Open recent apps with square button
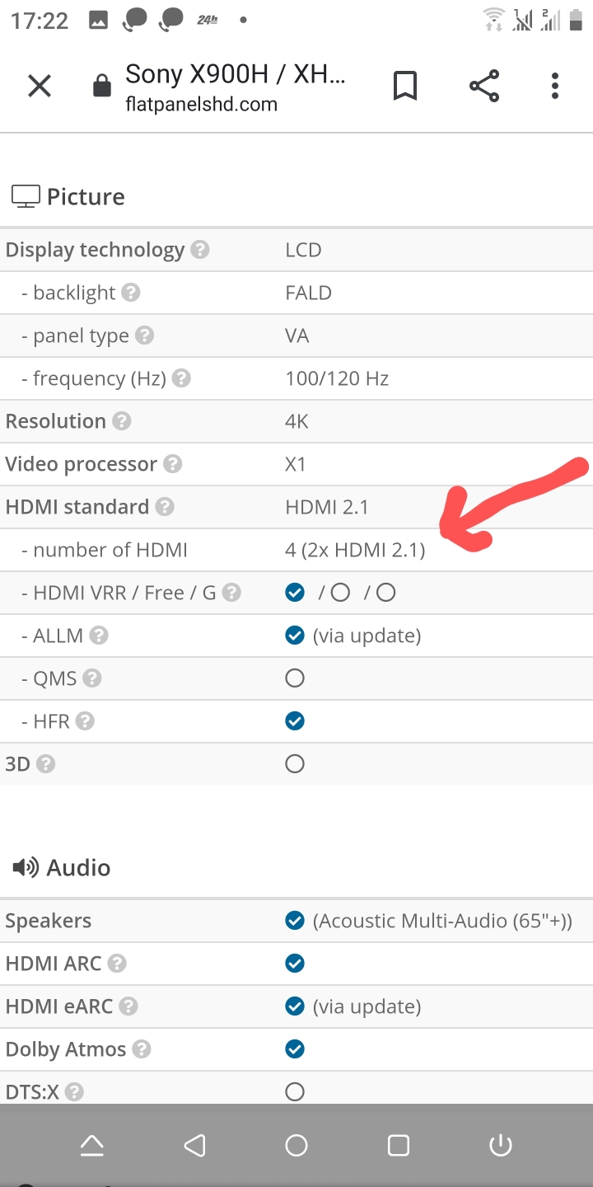593x1187 pixels. click(399, 1145)
